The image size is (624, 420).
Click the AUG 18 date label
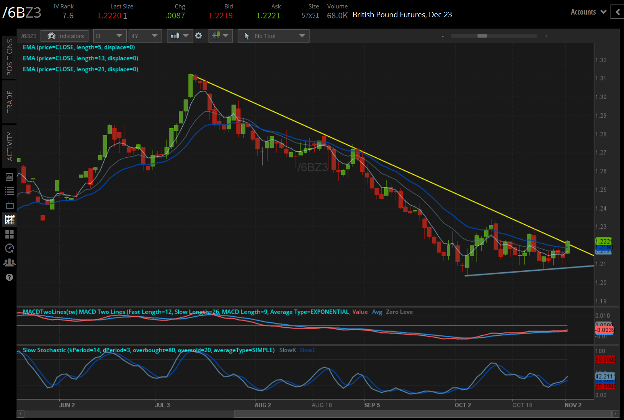tap(322, 405)
